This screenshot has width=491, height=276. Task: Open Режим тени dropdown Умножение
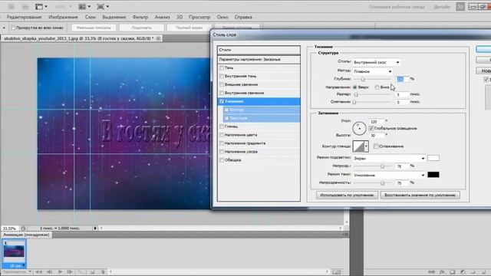[x=389, y=175]
